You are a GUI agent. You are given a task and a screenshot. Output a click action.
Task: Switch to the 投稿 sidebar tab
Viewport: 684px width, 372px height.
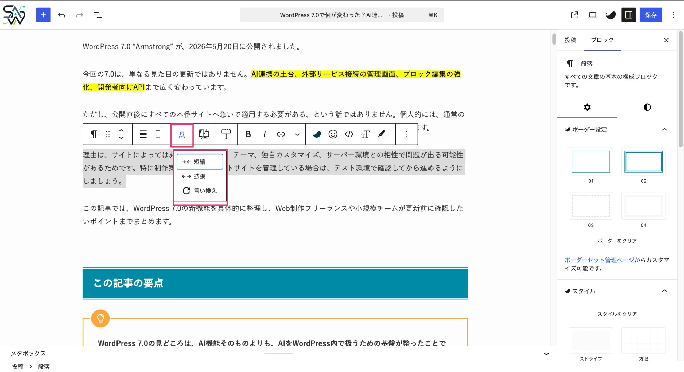pos(570,40)
